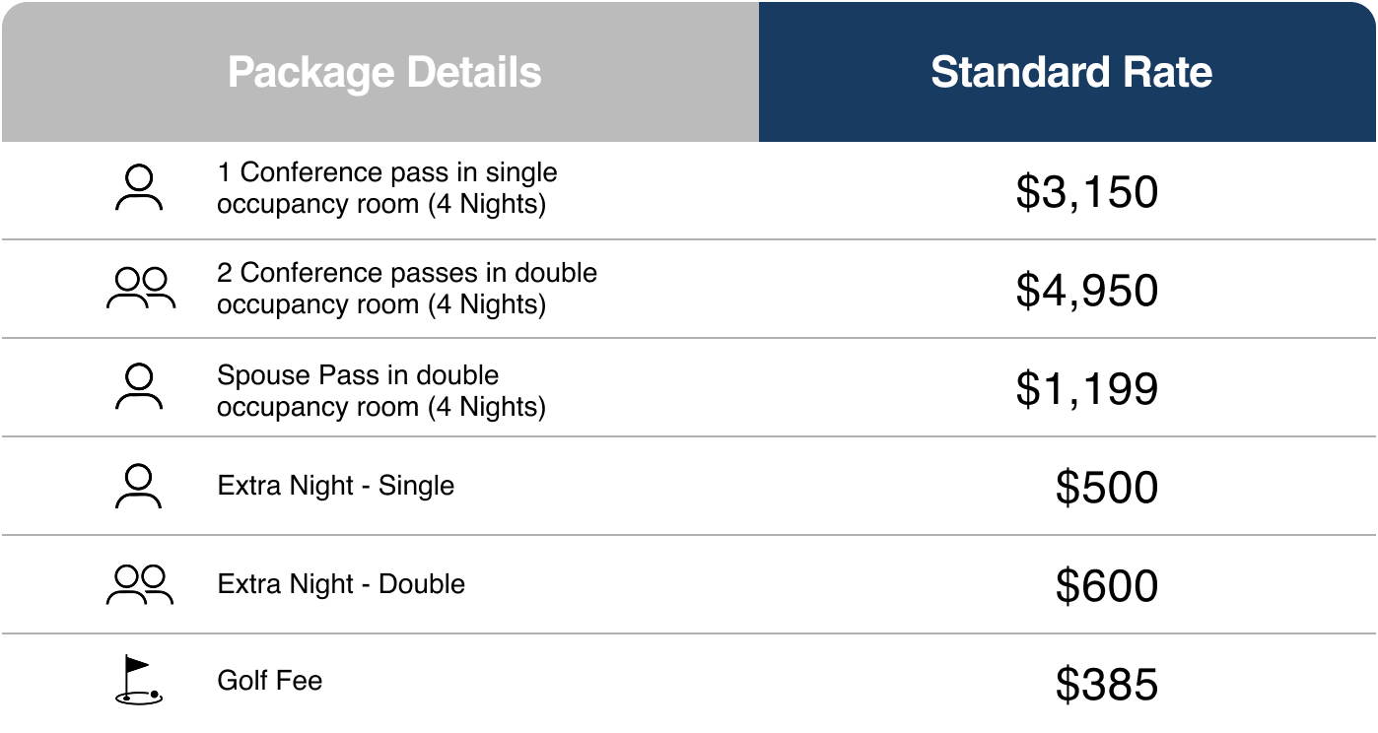This screenshot has width=1378, height=733.
Task: Click the single person icon beside 1 Conference pass
Action: click(x=139, y=189)
